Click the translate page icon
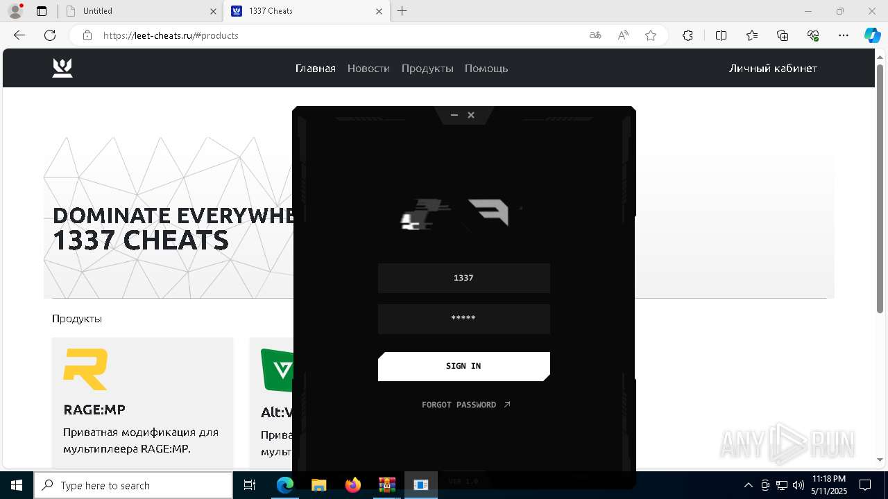The image size is (888, 499). click(x=595, y=35)
